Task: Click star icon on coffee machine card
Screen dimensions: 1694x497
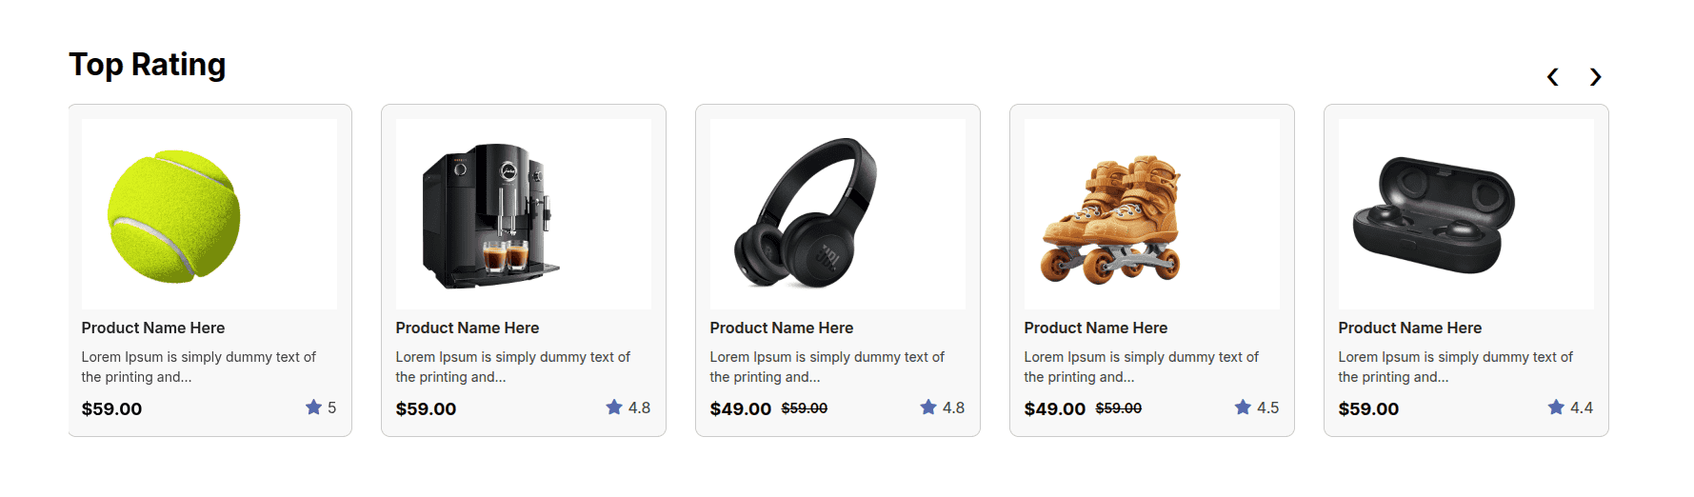Action: coord(614,408)
